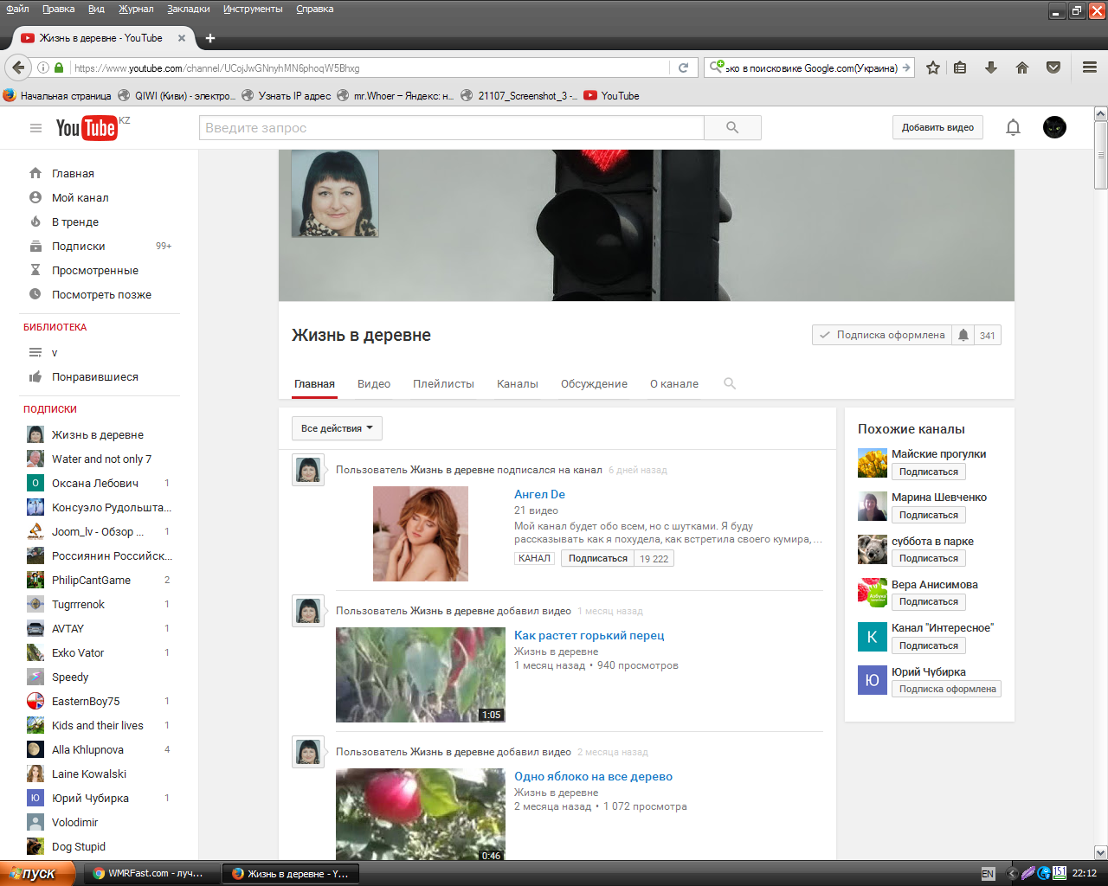
Task: Open 'Просмотренные' history in sidebar
Action: pos(95,270)
